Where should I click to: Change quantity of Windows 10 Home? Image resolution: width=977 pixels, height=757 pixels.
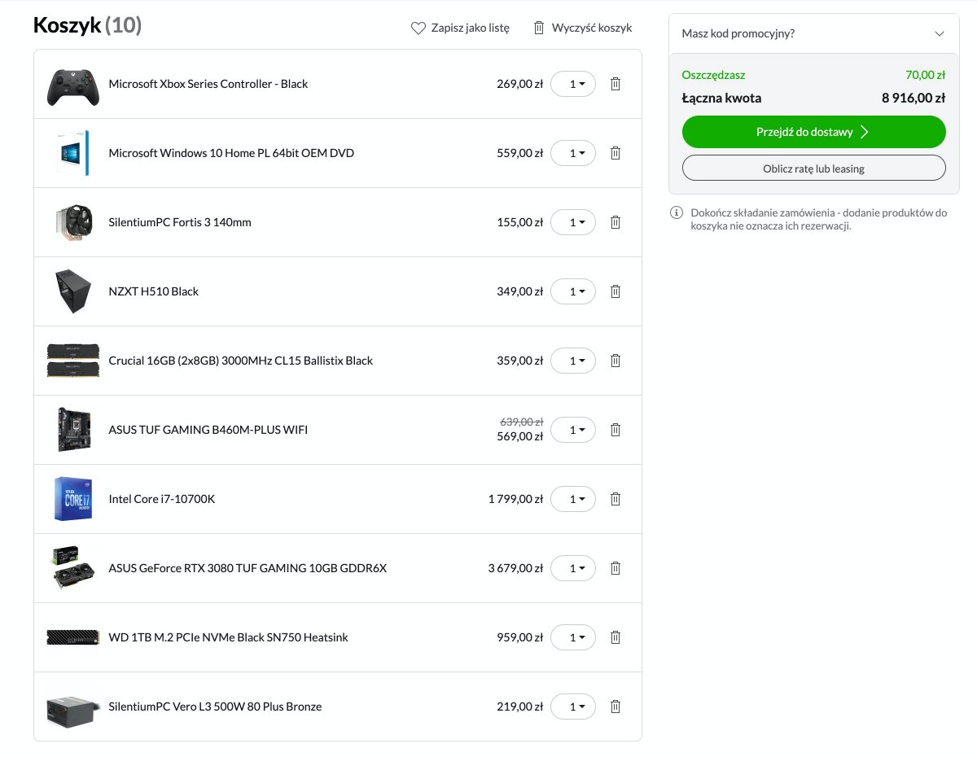pyautogui.click(x=573, y=153)
